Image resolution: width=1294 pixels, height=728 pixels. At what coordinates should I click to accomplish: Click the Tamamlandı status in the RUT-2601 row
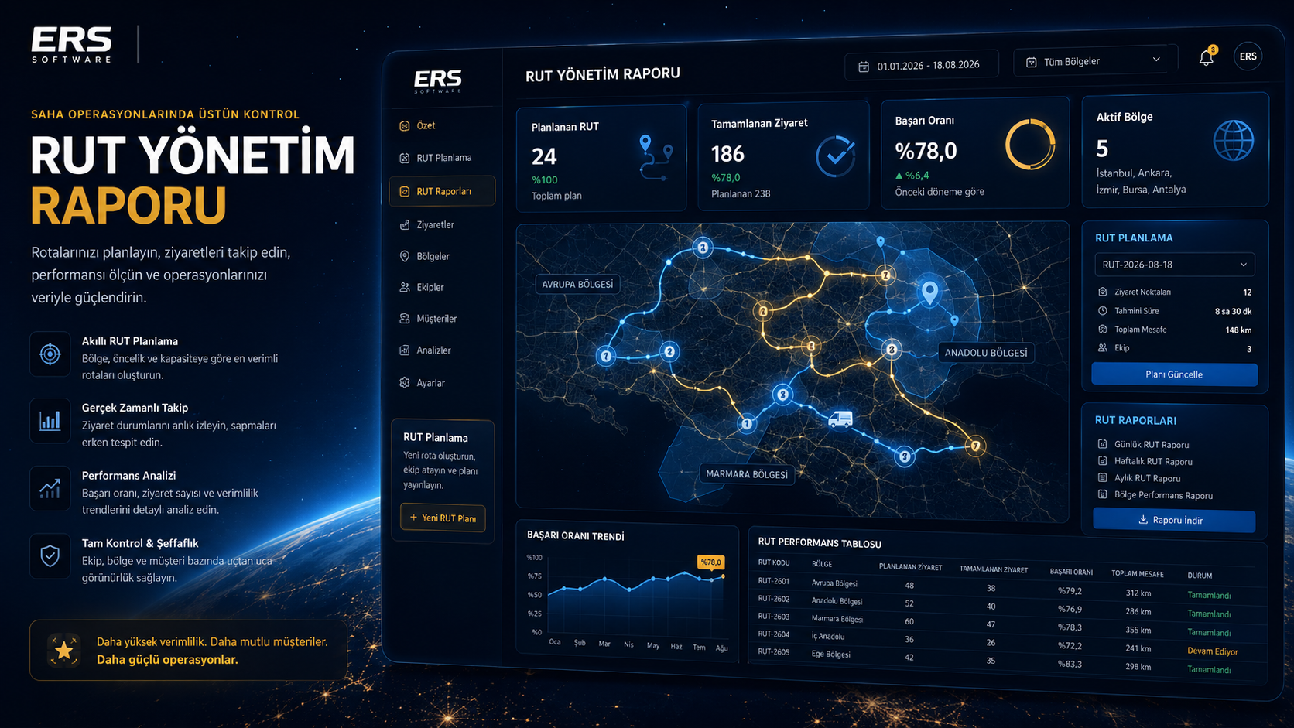point(1209,595)
